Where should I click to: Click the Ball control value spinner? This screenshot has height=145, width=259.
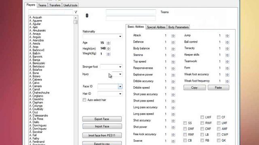click(227, 42)
